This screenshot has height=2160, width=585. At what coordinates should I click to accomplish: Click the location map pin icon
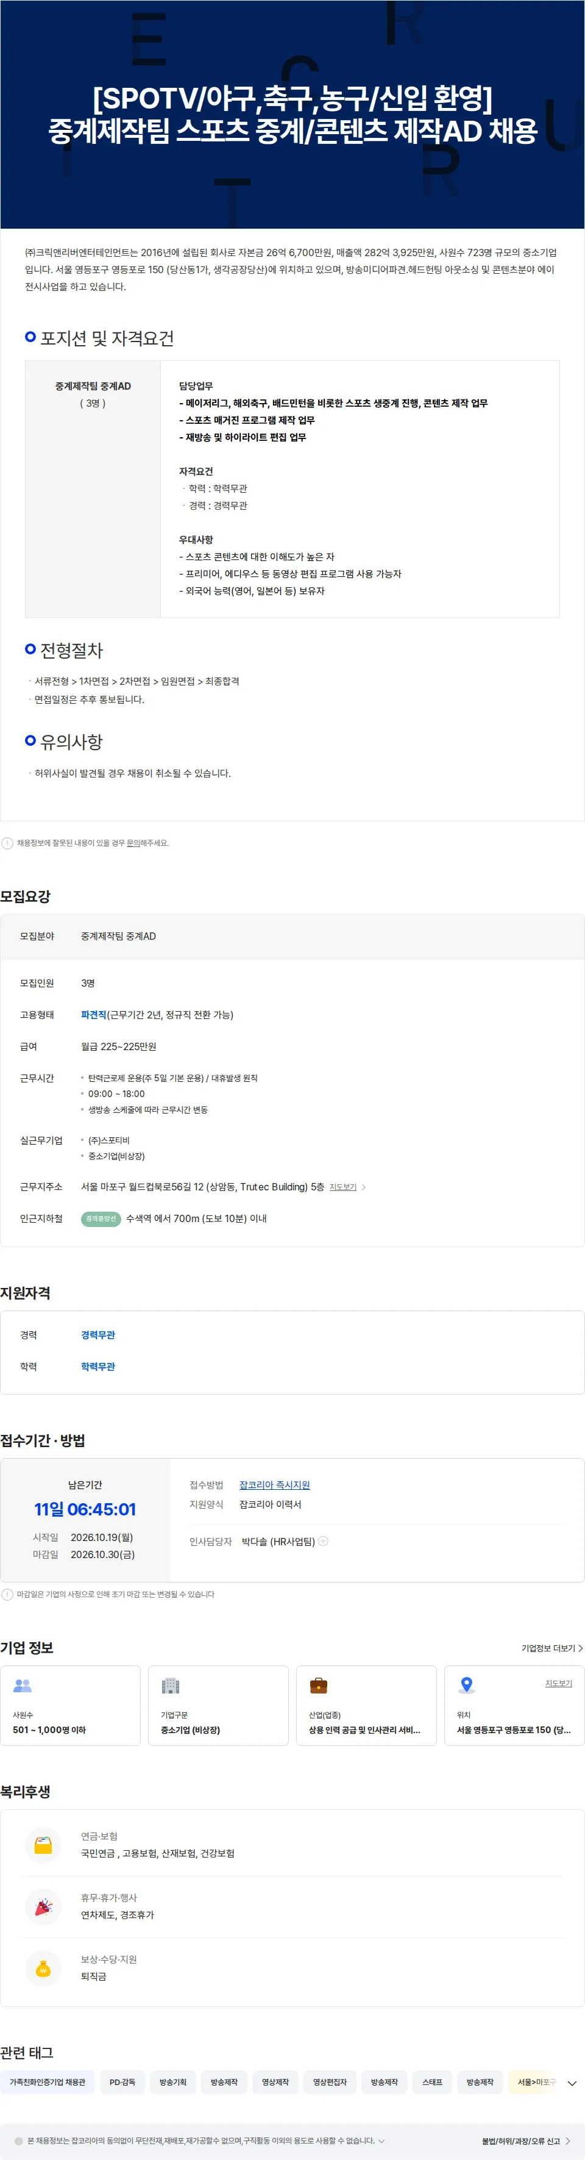tap(467, 1686)
